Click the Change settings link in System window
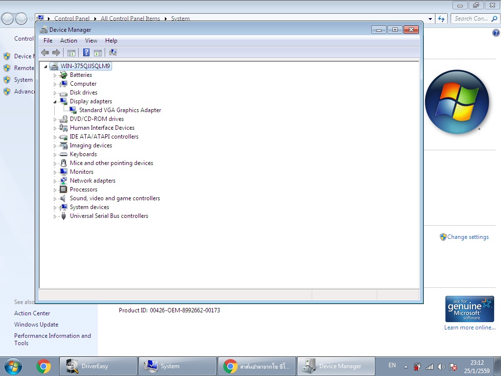 coord(468,237)
